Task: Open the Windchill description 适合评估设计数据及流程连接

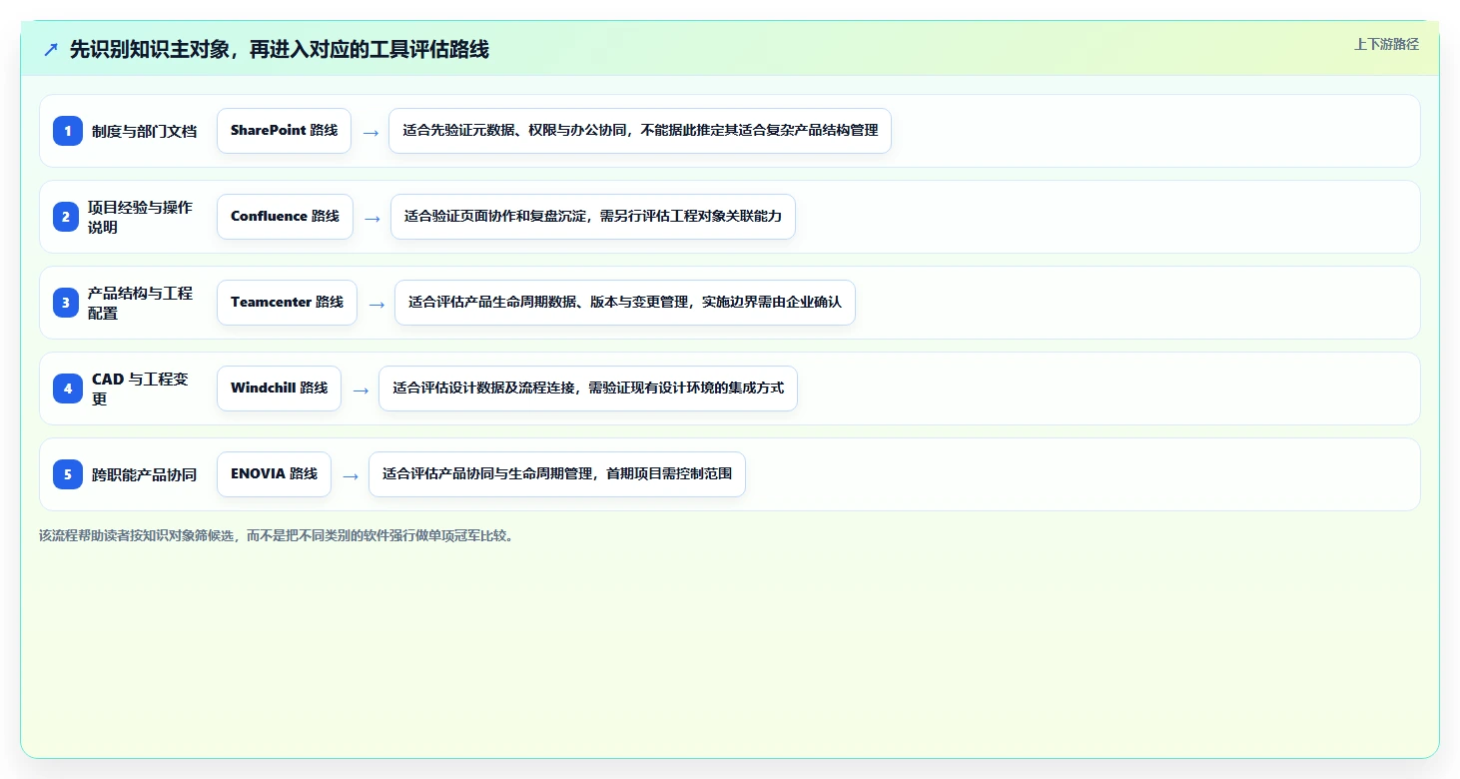Action: (x=588, y=389)
